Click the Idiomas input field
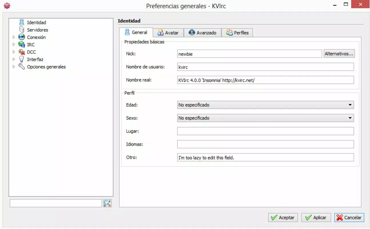The height and width of the screenshot is (229, 370). point(265,144)
